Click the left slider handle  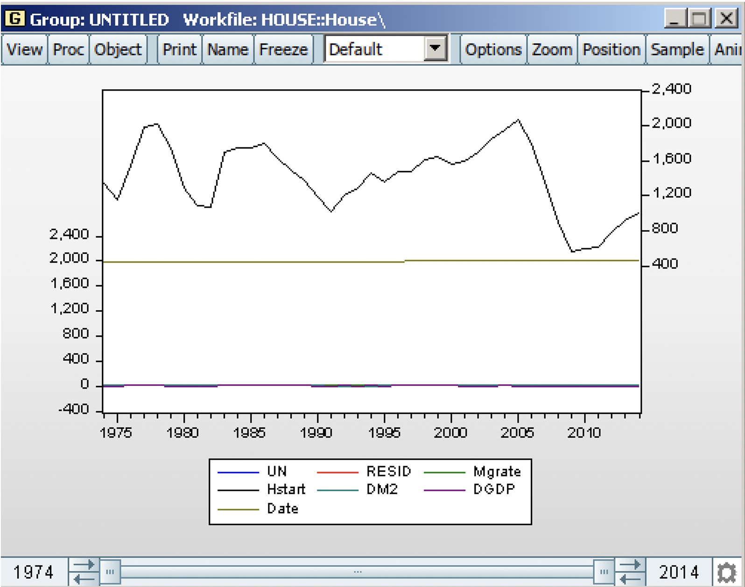(110, 572)
